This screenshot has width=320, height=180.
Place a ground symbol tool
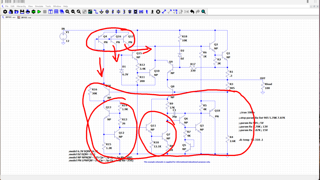pos(101,12)
